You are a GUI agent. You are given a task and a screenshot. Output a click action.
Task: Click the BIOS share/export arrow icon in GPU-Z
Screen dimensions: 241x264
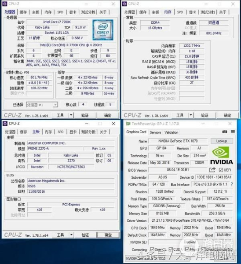(212, 170)
